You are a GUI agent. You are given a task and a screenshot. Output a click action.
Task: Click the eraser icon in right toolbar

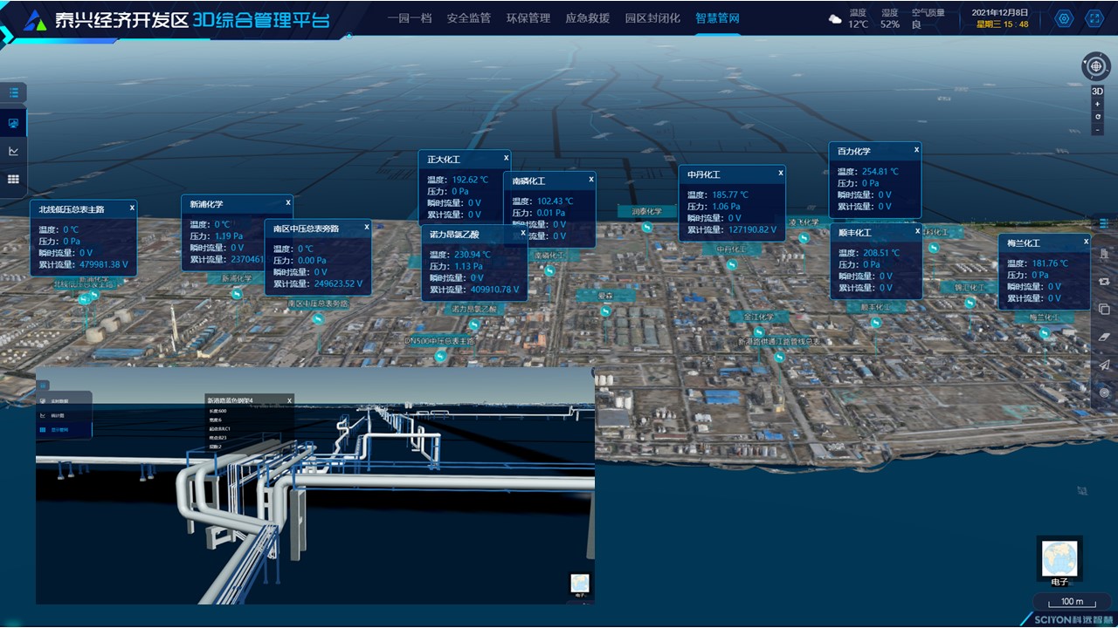pyautogui.click(x=1105, y=337)
